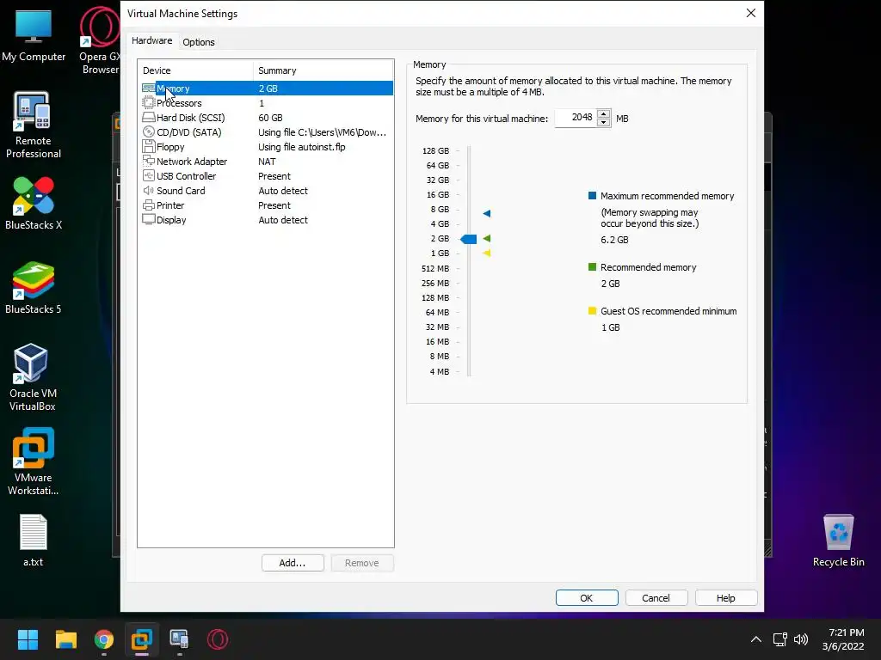The width and height of the screenshot is (881, 660).
Task: Click the '60 GB' hard disk summary
Action: point(270,117)
